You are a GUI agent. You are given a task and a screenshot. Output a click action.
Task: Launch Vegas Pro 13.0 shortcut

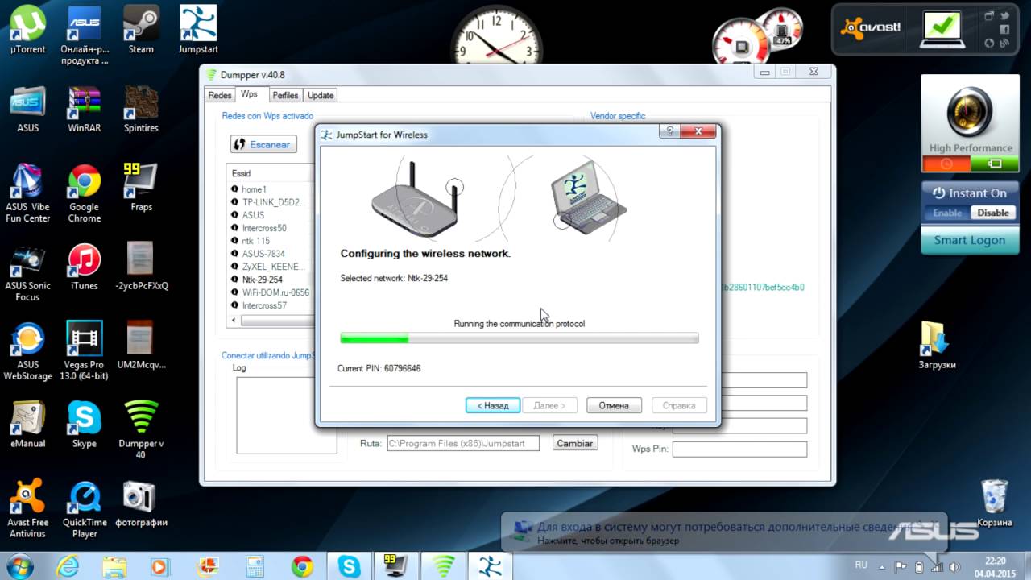(x=85, y=351)
